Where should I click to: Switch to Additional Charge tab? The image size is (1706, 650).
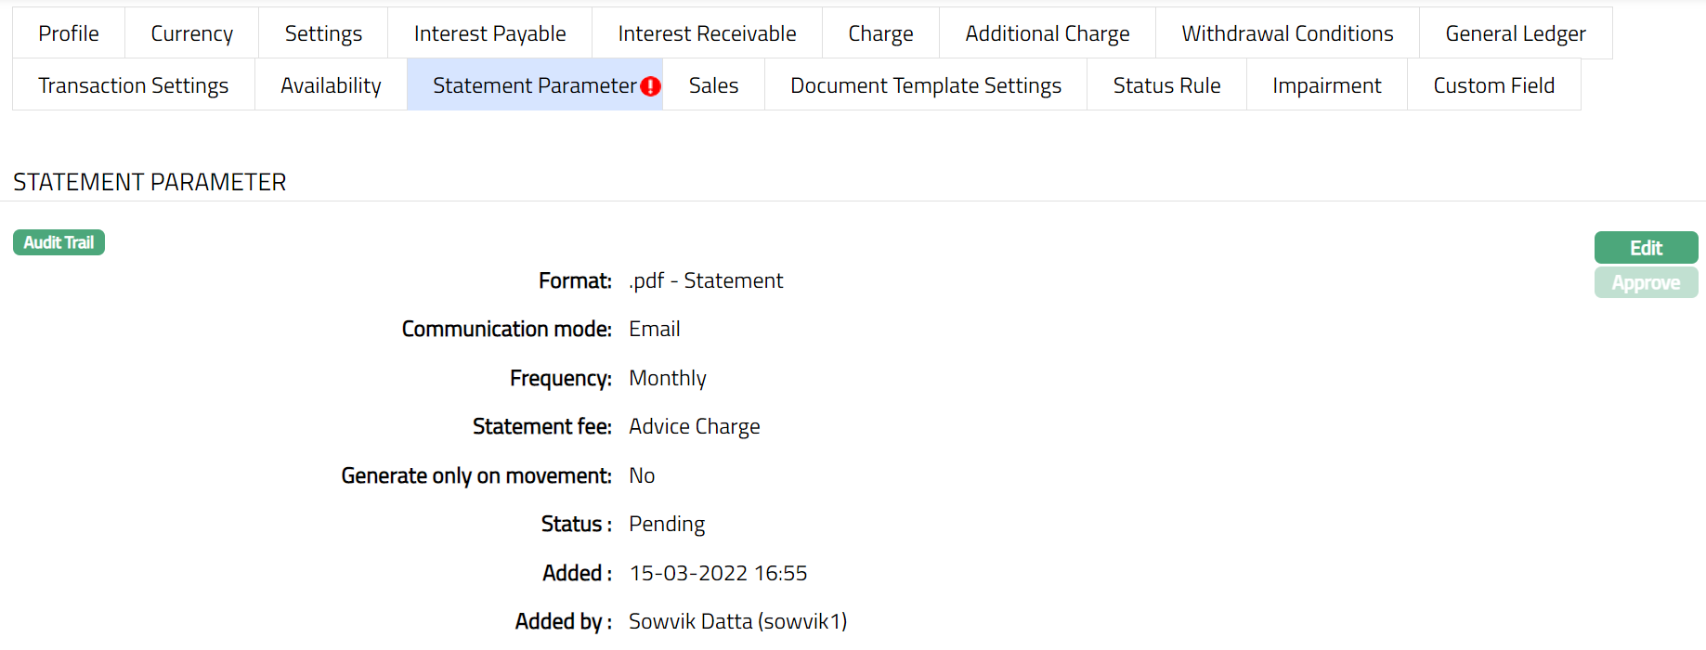tap(1047, 33)
